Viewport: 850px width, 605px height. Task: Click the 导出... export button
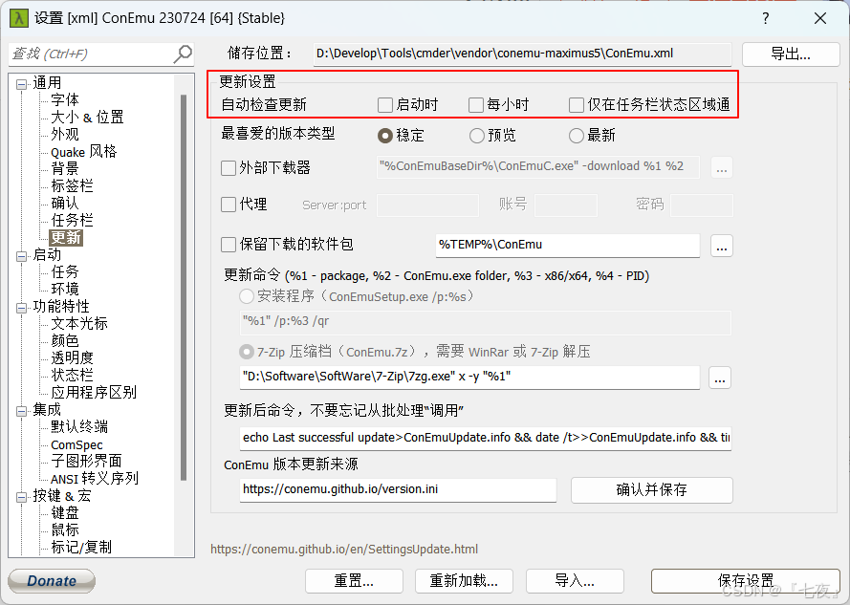point(791,54)
